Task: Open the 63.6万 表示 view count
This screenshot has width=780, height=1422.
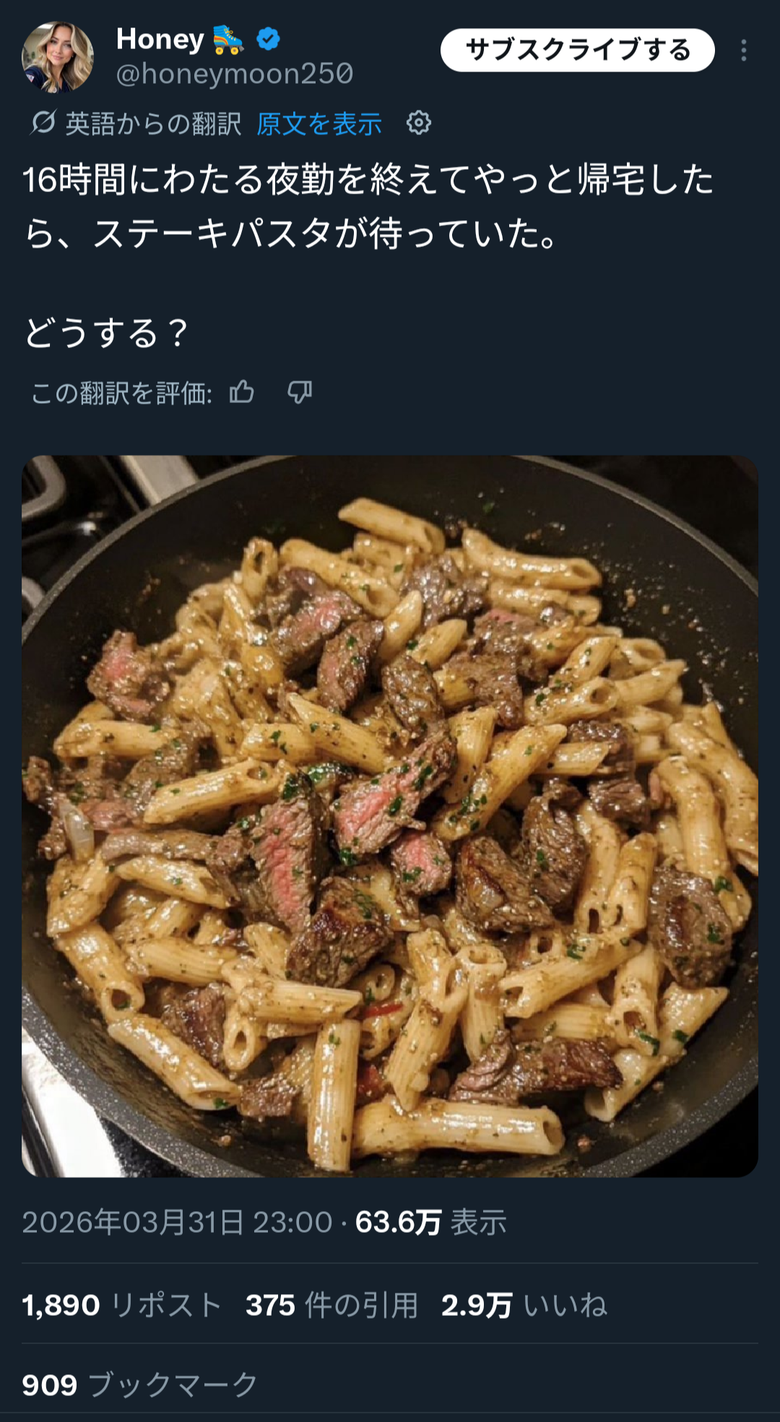Action: click(x=431, y=1223)
